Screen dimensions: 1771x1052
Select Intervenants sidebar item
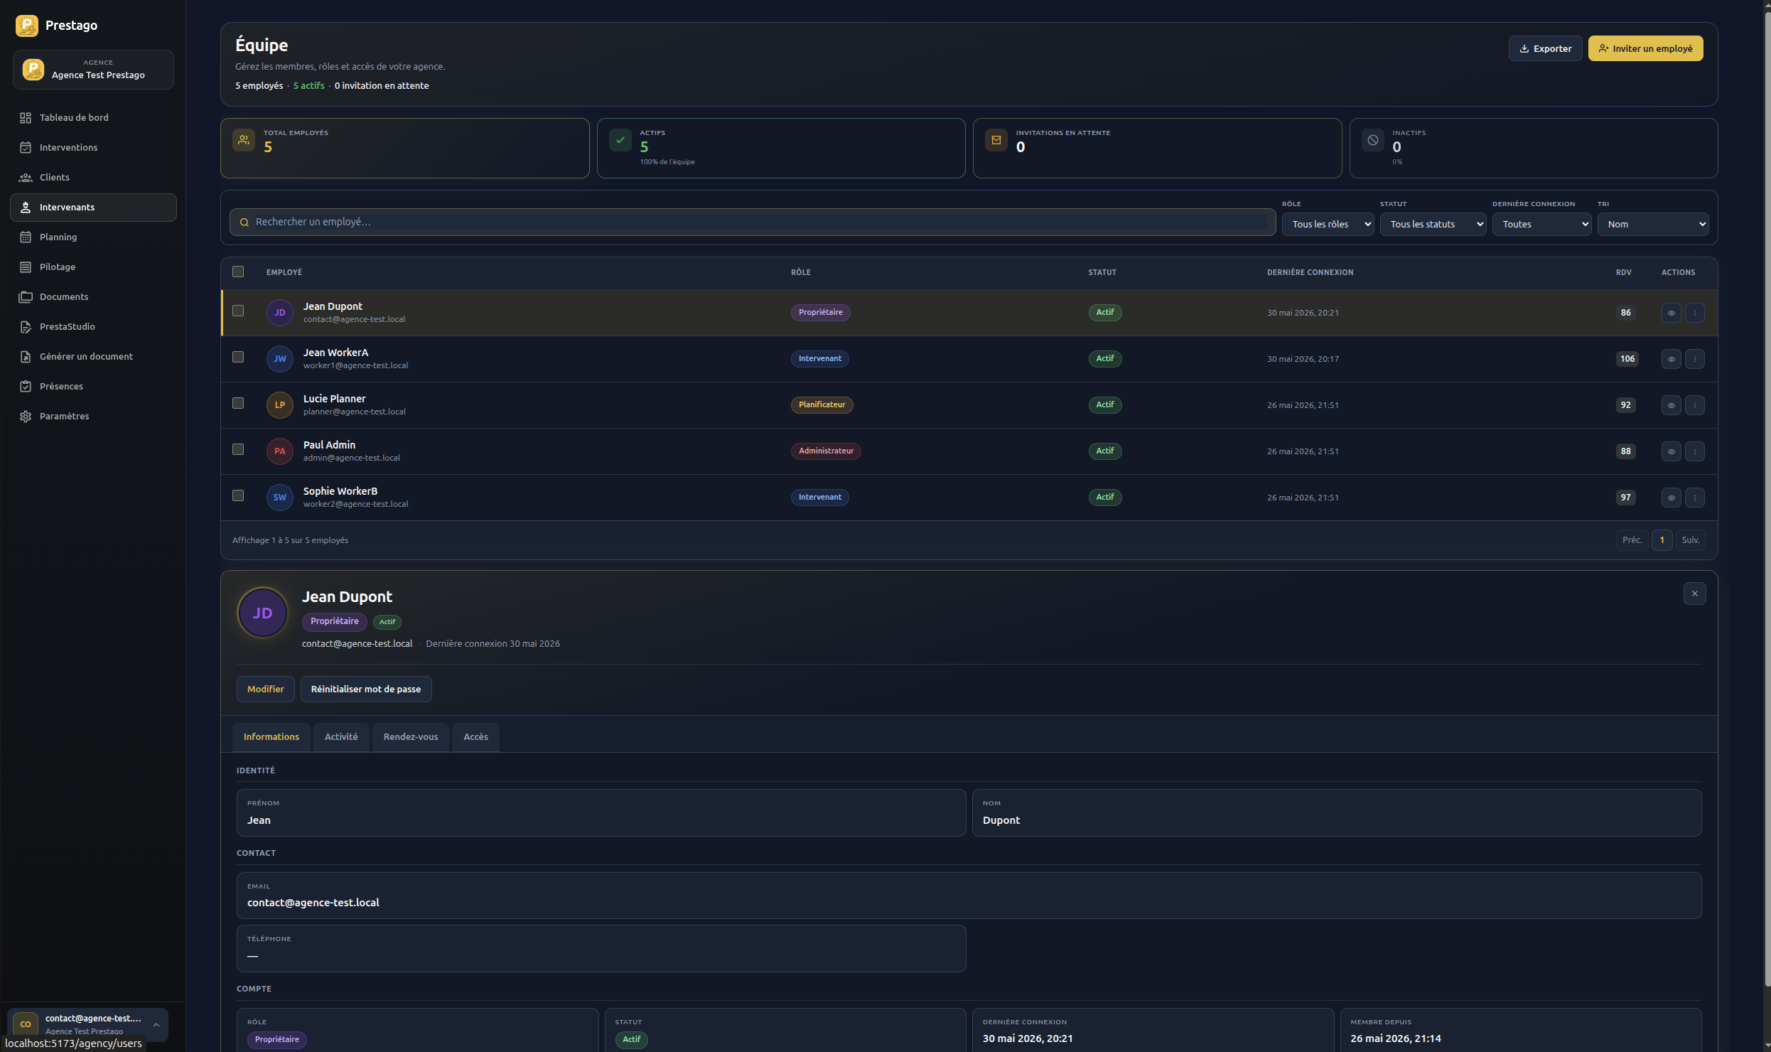coord(93,208)
